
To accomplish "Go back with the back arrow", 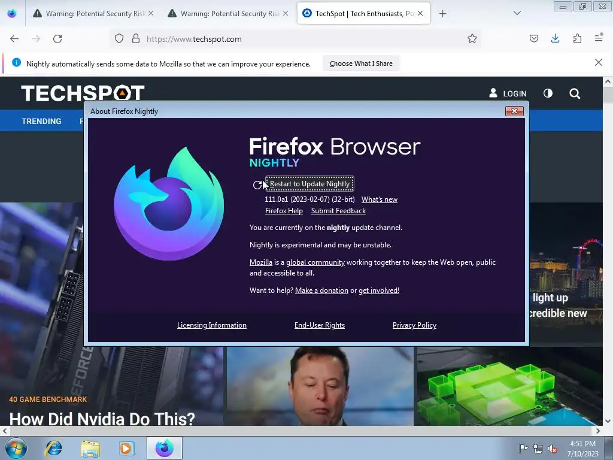I will [x=14, y=39].
